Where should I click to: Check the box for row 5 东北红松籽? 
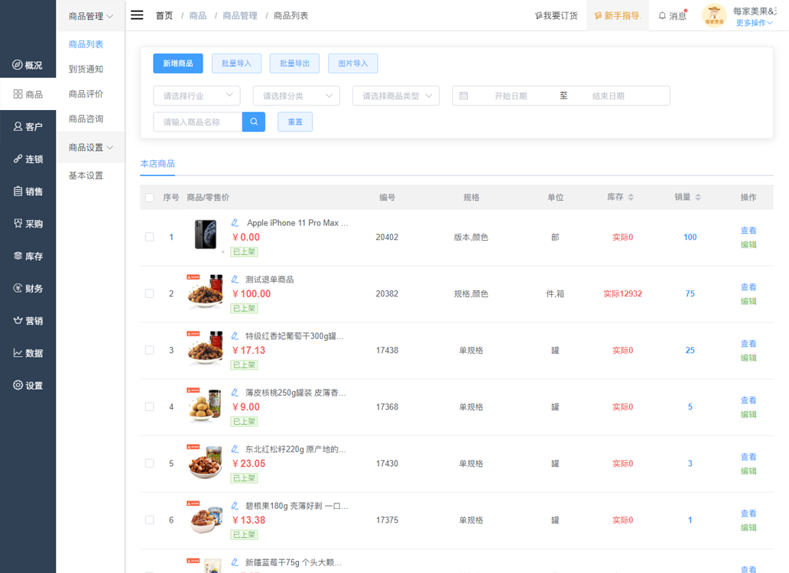pos(149,464)
